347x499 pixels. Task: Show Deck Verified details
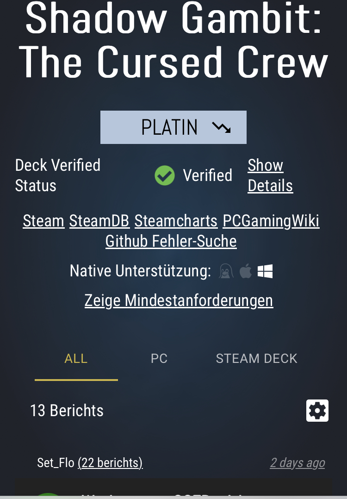click(270, 175)
